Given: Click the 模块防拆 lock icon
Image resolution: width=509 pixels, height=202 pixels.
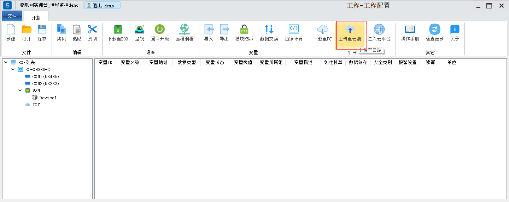Looking at the screenshot, I should 244,30.
